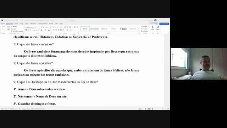The image size is (227, 128).
Task: Click the Comentários button
Action: click(154, 24)
